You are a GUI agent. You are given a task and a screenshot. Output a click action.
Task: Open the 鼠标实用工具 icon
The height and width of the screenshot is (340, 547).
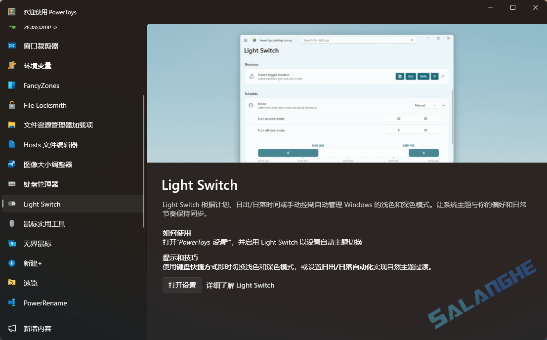point(12,223)
